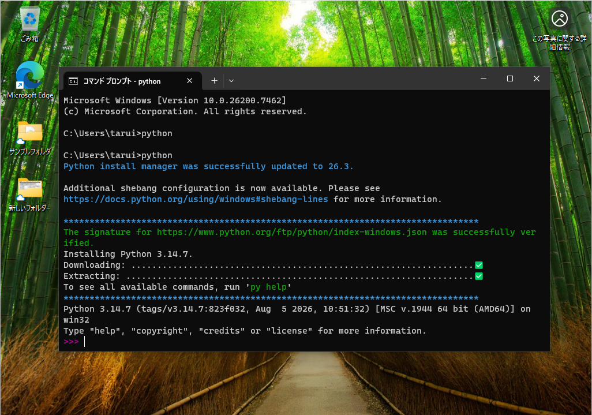Expand the terminal profile dropdown chevron

pyautogui.click(x=231, y=81)
